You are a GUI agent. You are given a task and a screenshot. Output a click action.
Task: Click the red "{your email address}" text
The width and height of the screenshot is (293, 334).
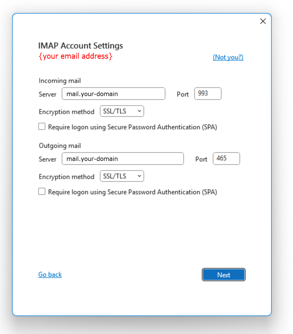click(x=75, y=56)
